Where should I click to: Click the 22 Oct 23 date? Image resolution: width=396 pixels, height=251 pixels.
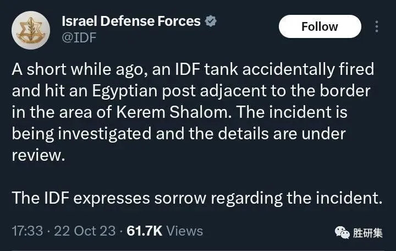tap(85, 231)
